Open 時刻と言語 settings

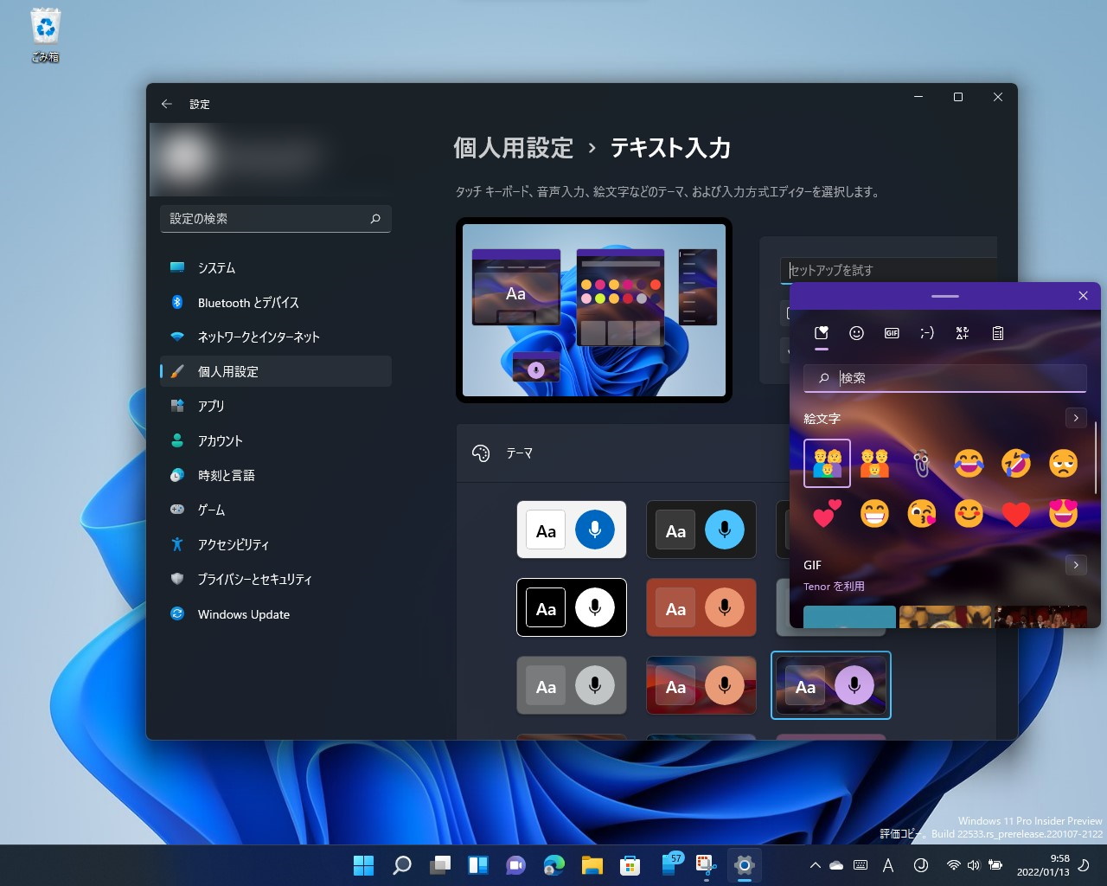(x=276, y=475)
